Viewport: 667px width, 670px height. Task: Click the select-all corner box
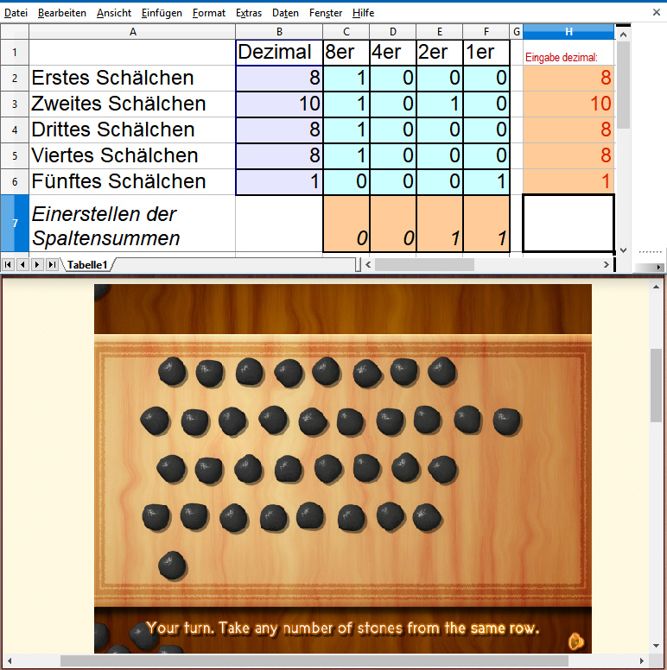click(x=15, y=32)
